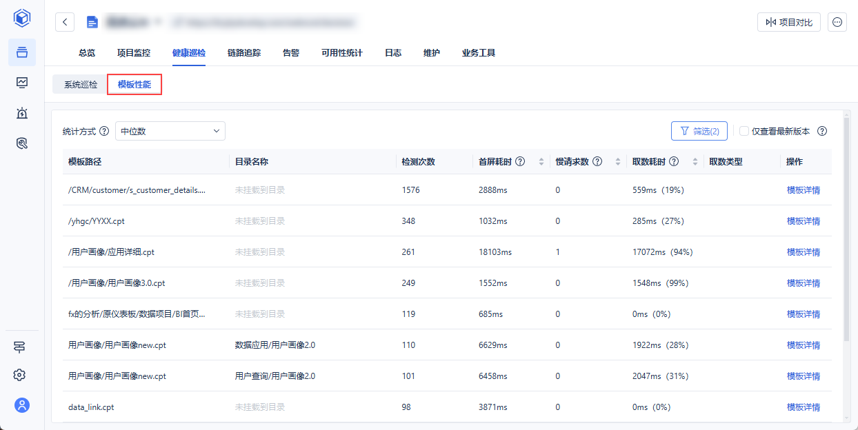Screen dimensions: 858x430
Task: Click the 模板路径 column header
Action: (x=85, y=162)
